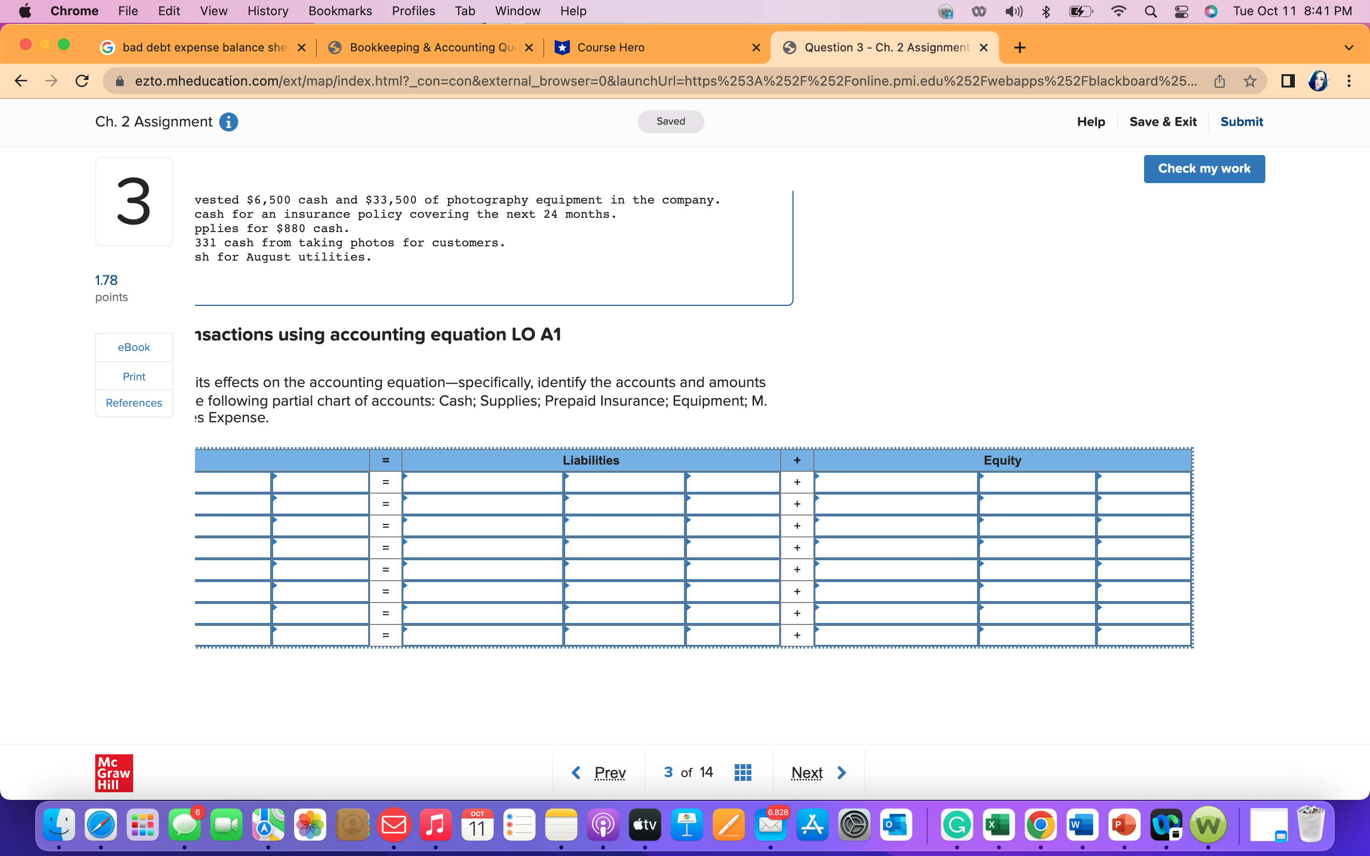Expand the tab search chevron in Chrome
Screen dimensions: 1370x856
point(1349,48)
